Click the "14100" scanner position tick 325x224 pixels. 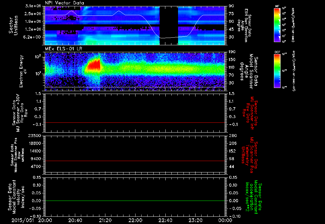pyautogui.click(x=35, y=151)
